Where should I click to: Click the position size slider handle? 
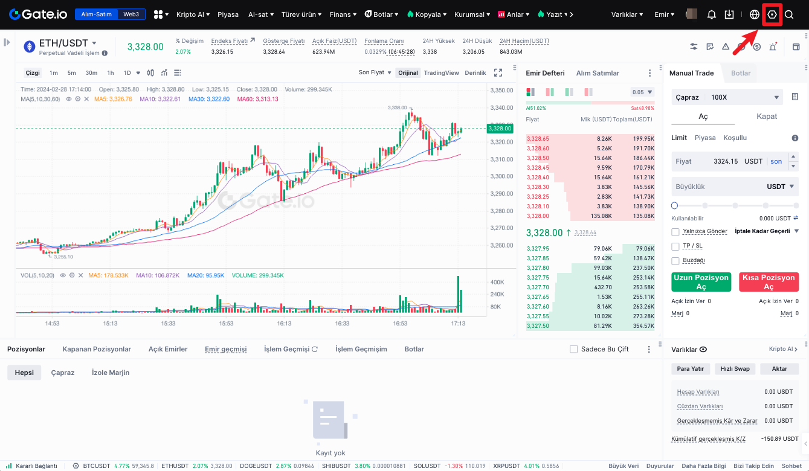(675, 206)
